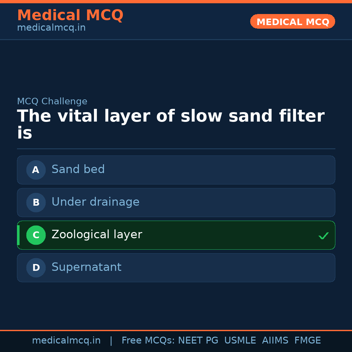Click the green letter C circle
Image resolution: width=352 pixels, height=352 pixels.
(36, 235)
